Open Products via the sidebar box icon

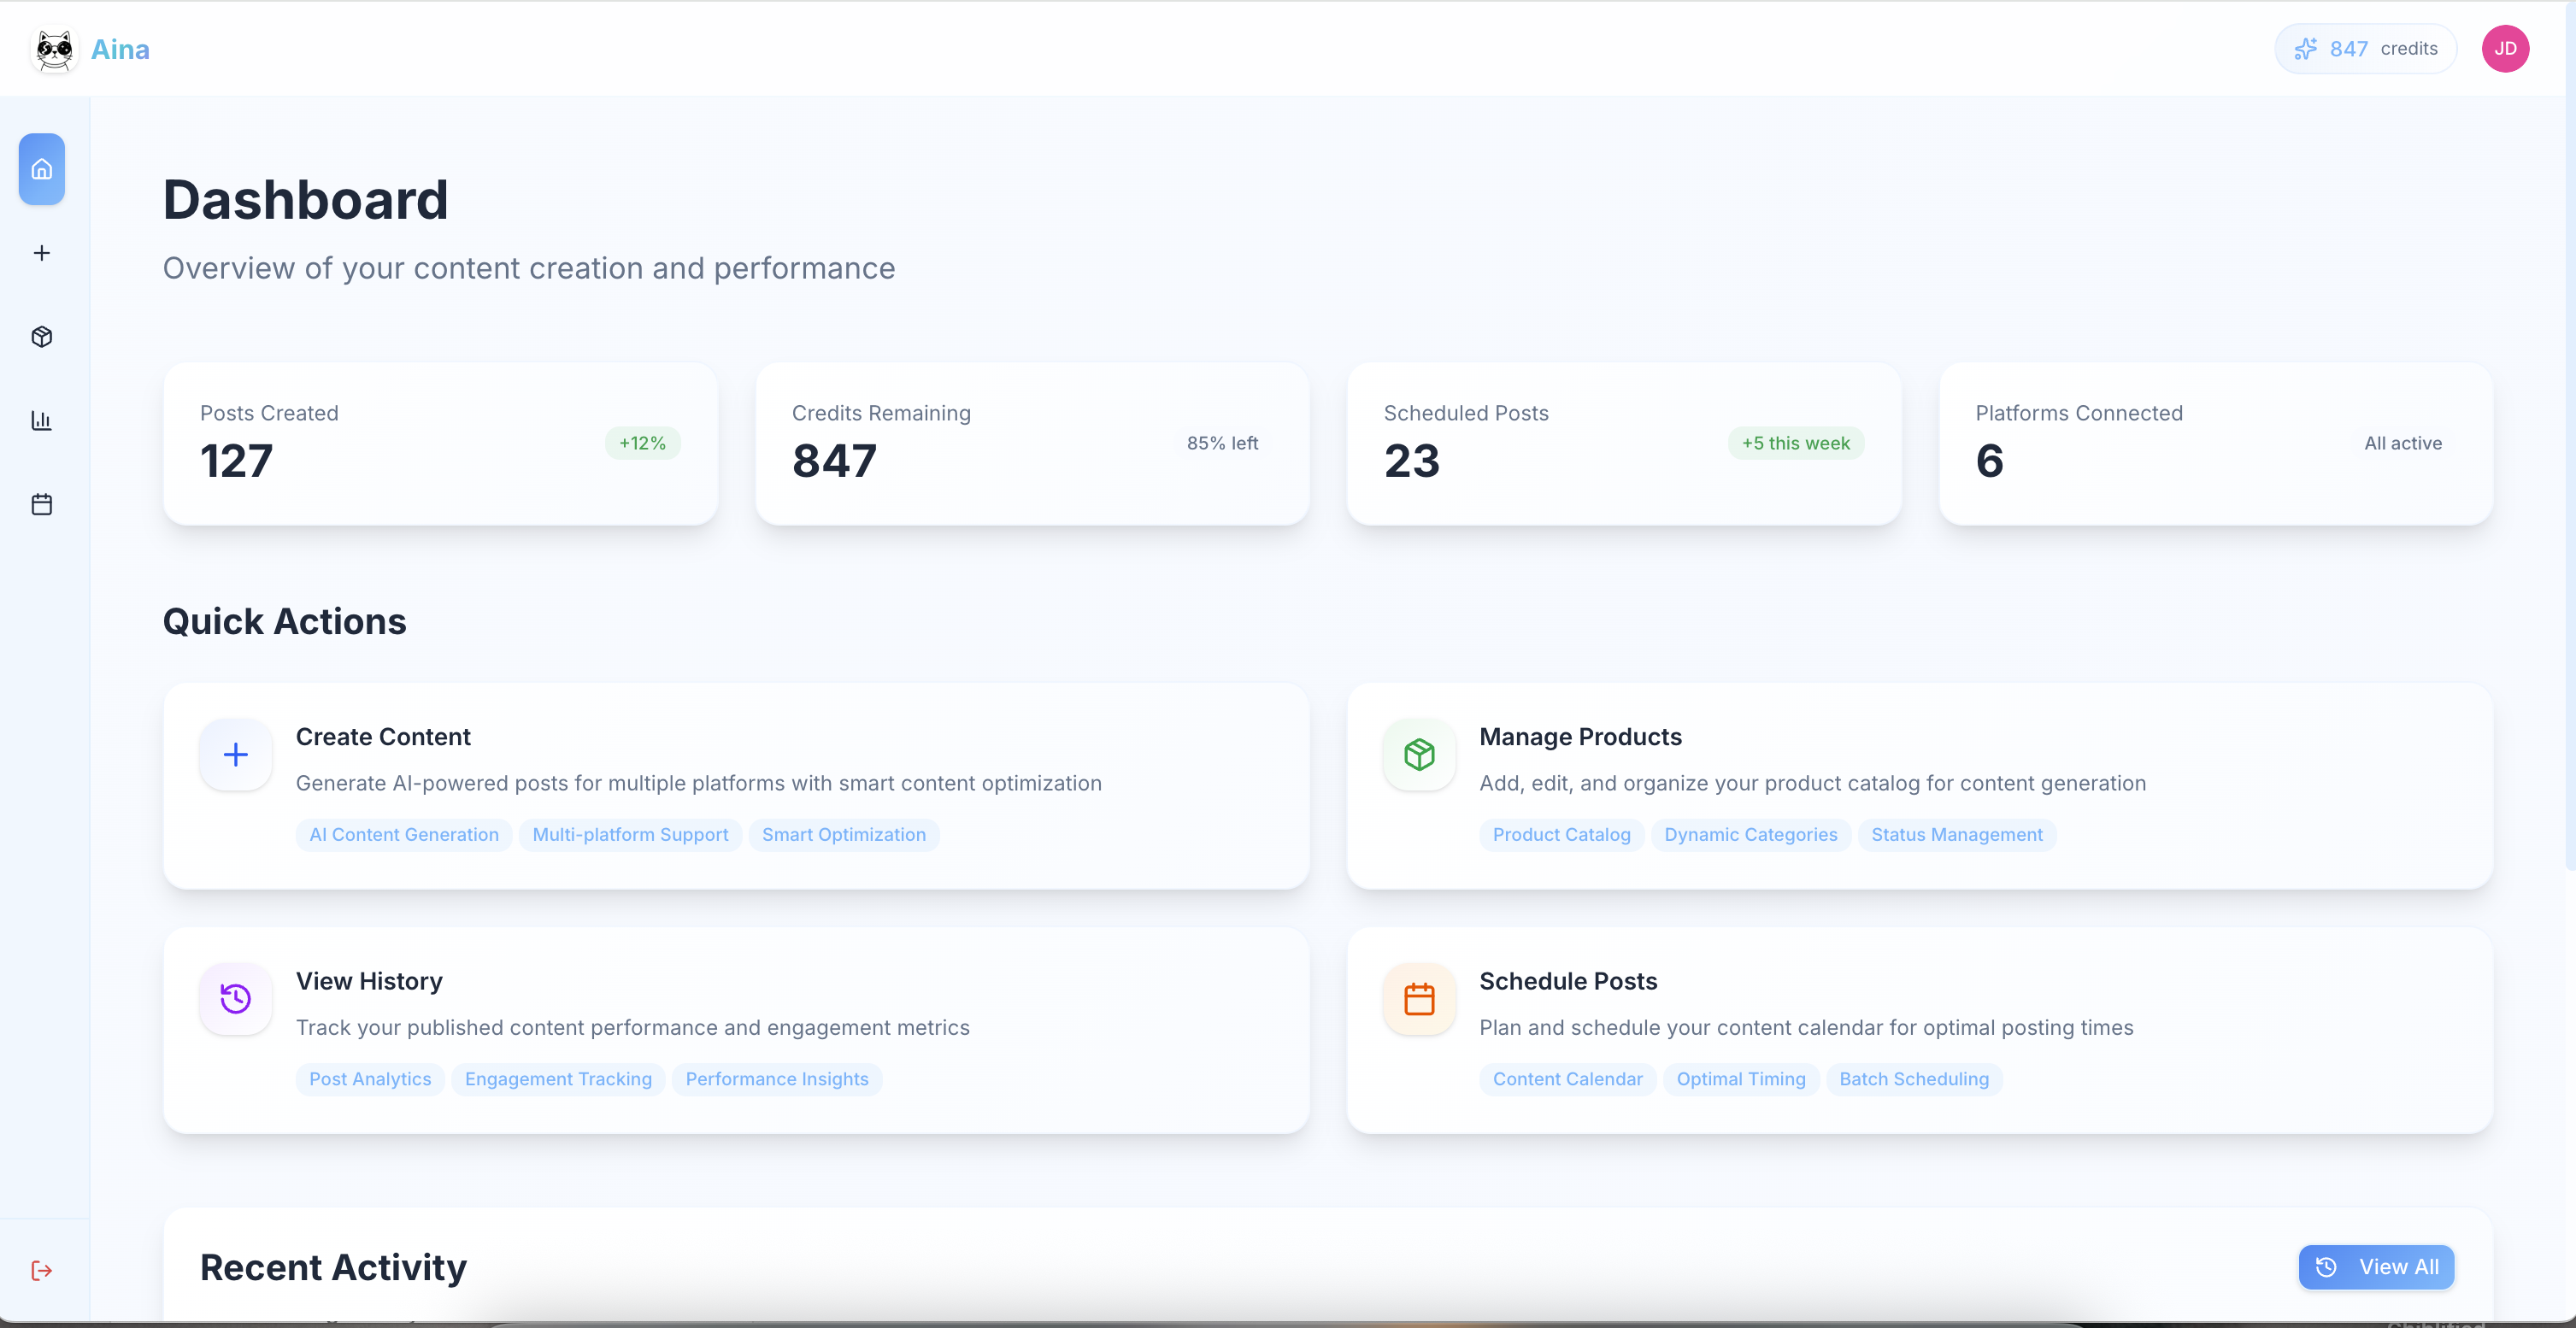point(41,337)
